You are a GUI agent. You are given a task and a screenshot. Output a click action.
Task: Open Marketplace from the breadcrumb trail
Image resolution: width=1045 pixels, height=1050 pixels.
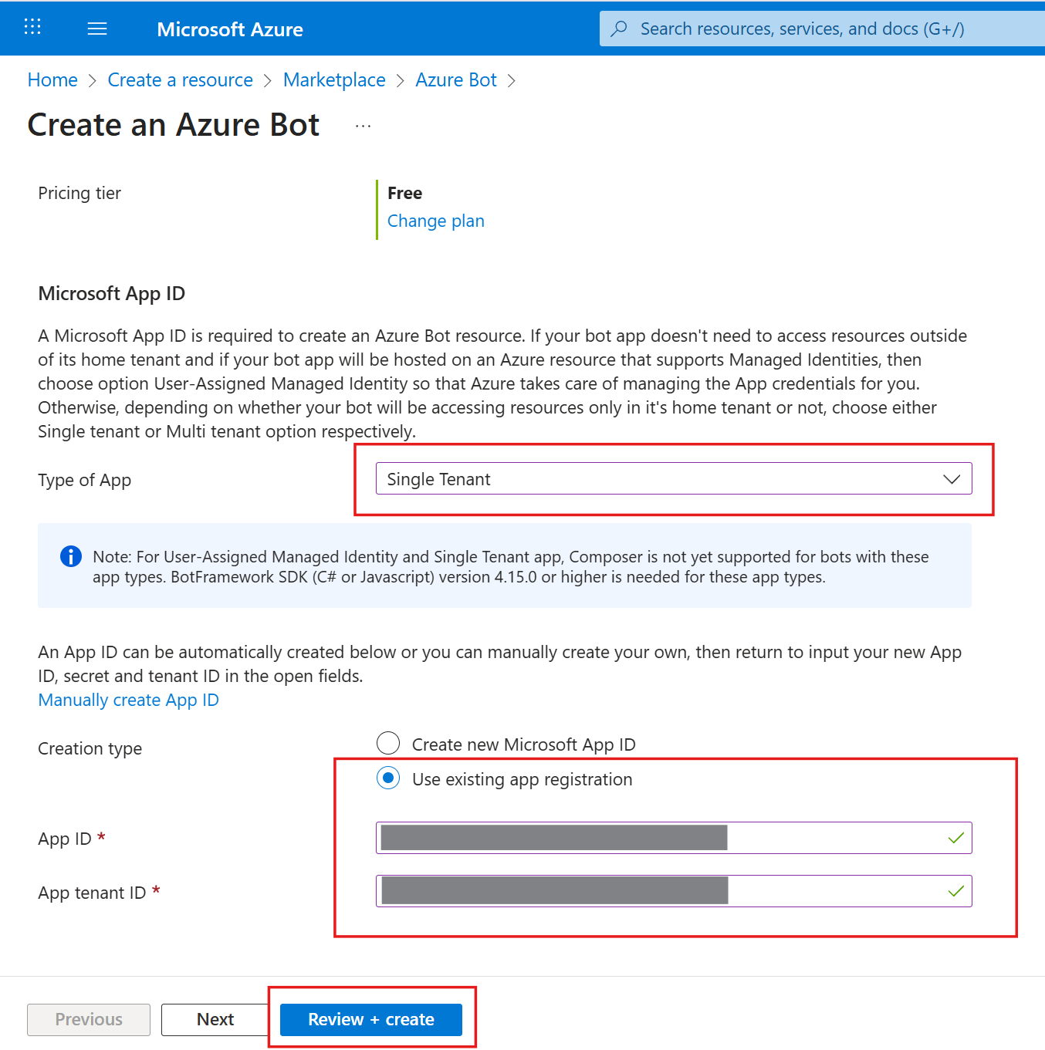(x=333, y=79)
